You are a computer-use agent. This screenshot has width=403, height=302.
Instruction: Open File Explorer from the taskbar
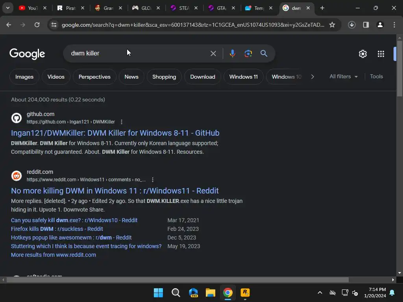[211, 293]
